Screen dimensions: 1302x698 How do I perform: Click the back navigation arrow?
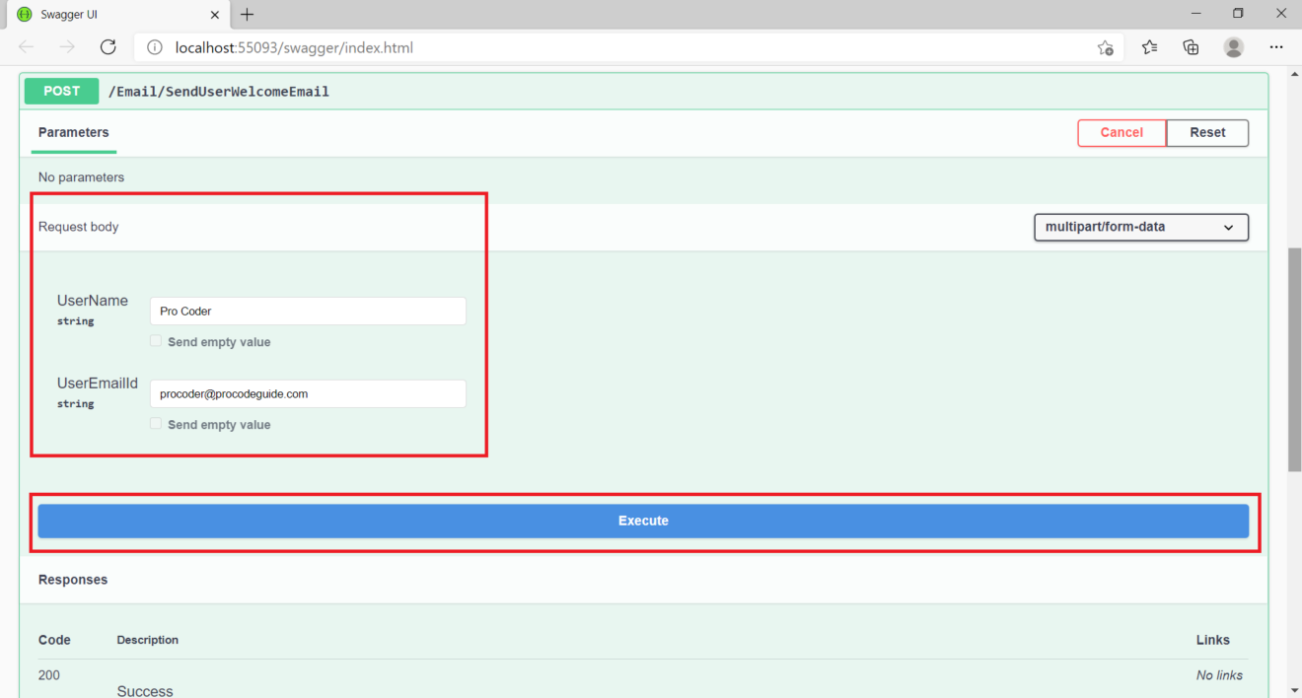pos(26,46)
